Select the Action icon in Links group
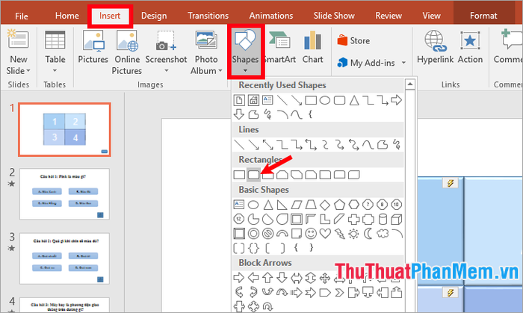Viewport: 523px width, 313px height. (470, 47)
